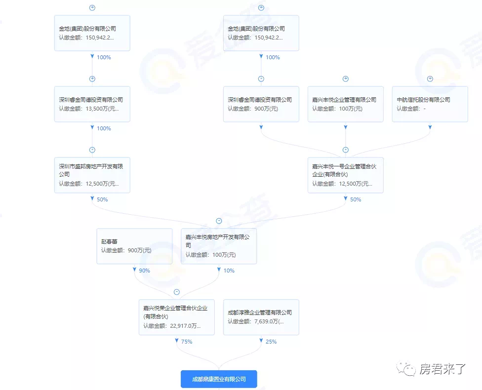Click 认缴金额 900万(元) text in 赵春蕾 card
This screenshot has height=390, width=482.
coord(126,250)
